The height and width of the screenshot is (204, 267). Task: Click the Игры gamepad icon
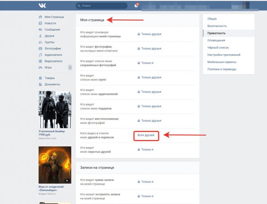pyautogui.click(x=40, y=67)
